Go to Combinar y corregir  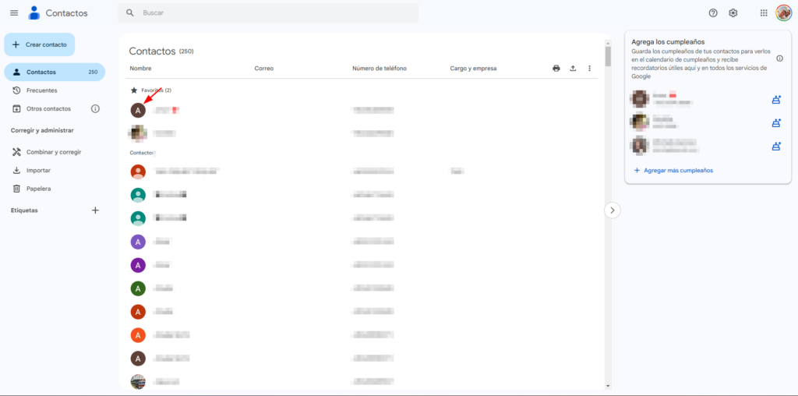tap(53, 152)
